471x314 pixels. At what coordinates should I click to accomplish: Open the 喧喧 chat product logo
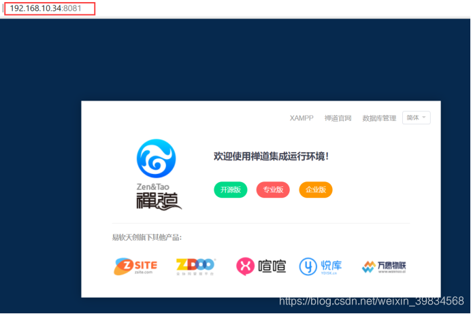point(261,266)
